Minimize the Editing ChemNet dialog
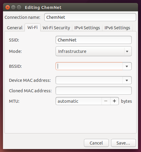Viewport: 141px width, 152px height. pyautogui.click(x=13, y=7)
